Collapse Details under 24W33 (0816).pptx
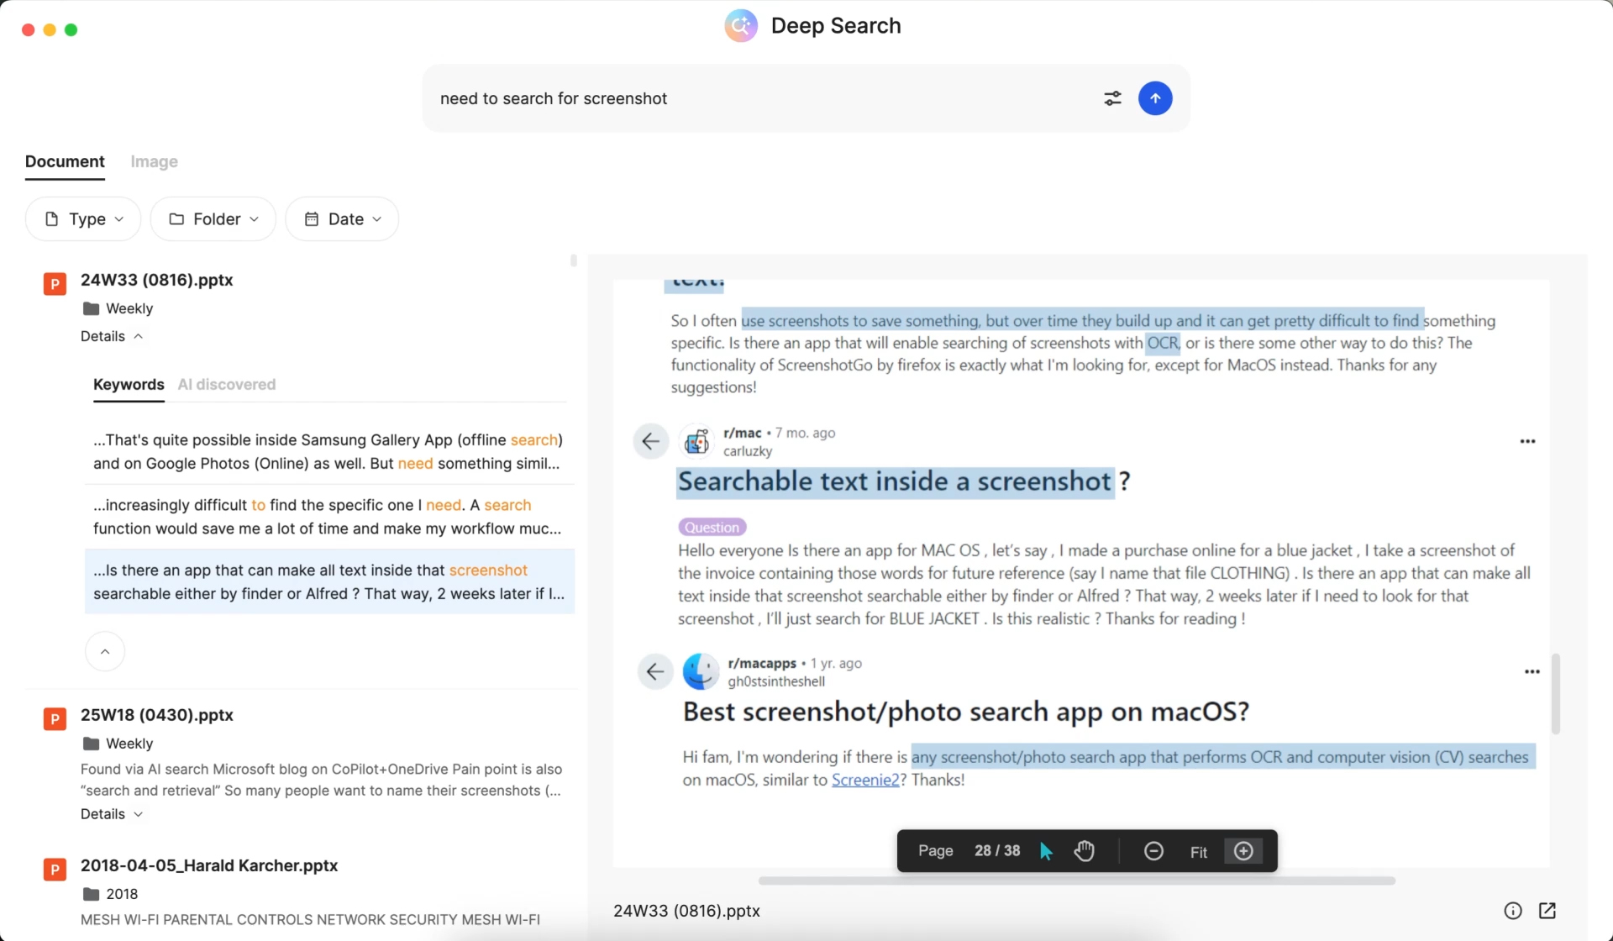The width and height of the screenshot is (1613, 941). click(112, 336)
